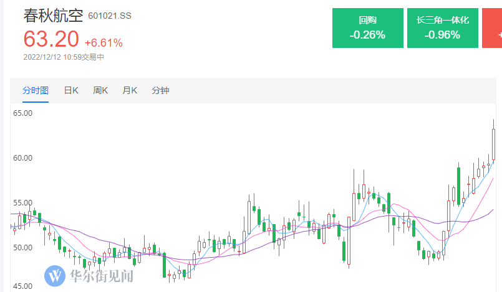This screenshot has width=502, height=292.
Task: Switch to the 分钟 tab
Action: [160, 90]
